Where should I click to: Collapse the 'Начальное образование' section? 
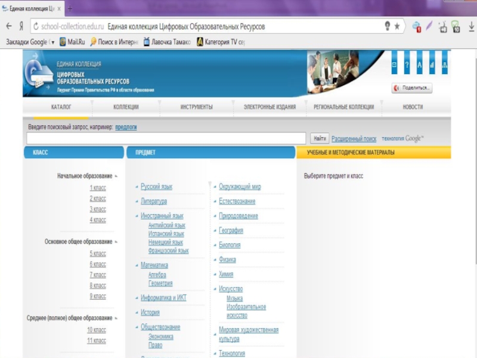[x=116, y=176]
